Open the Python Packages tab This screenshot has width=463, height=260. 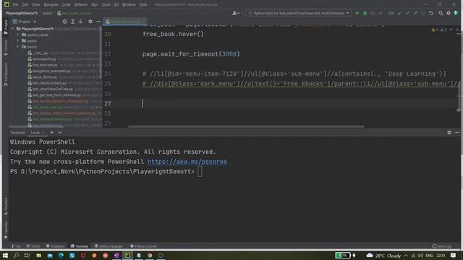tap(109, 246)
